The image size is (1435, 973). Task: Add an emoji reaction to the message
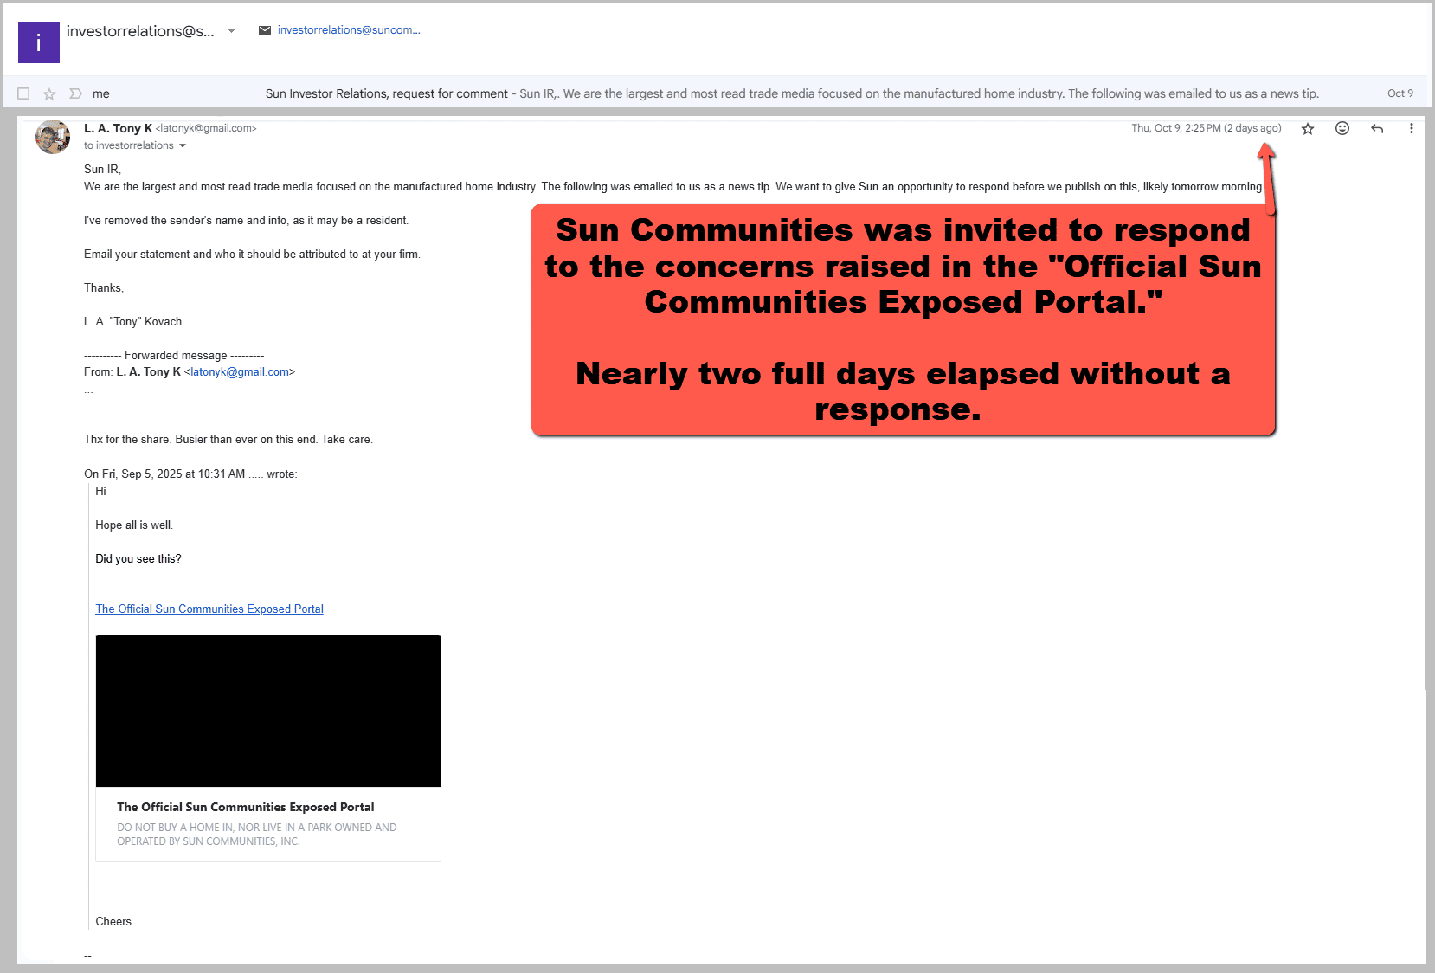pos(1342,128)
